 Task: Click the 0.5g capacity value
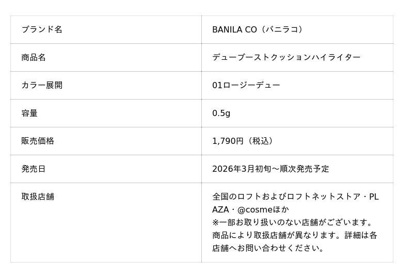[221, 113]
